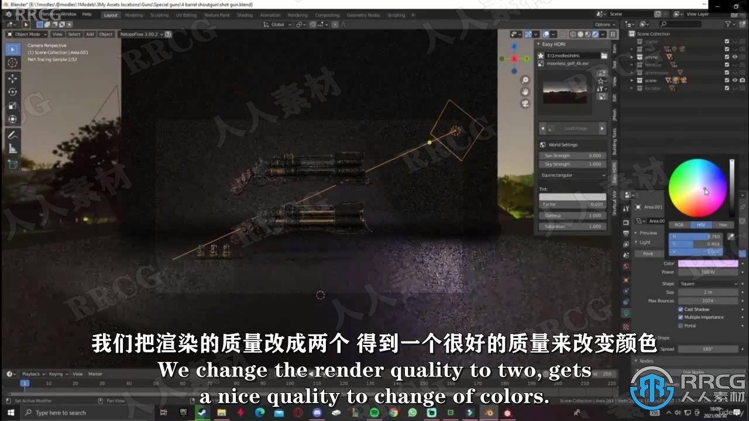Open the Object Data light properties icon

pyautogui.click(x=626, y=313)
